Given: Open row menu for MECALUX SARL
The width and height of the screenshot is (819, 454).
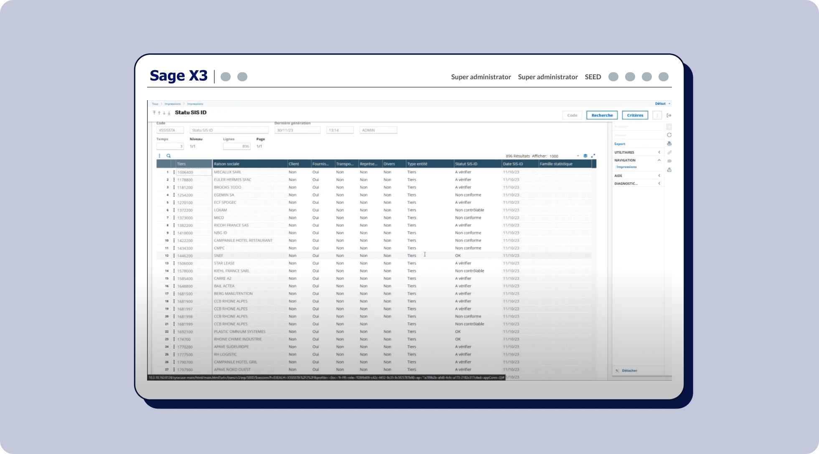Looking at the screenshot, I should (x=174, y=172).
